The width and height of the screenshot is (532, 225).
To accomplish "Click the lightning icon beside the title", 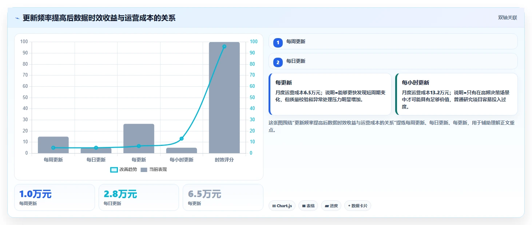I will (17, 18).
